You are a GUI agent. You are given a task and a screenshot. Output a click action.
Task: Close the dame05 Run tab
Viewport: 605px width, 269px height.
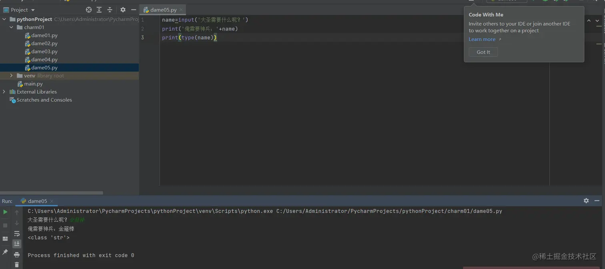52,201
